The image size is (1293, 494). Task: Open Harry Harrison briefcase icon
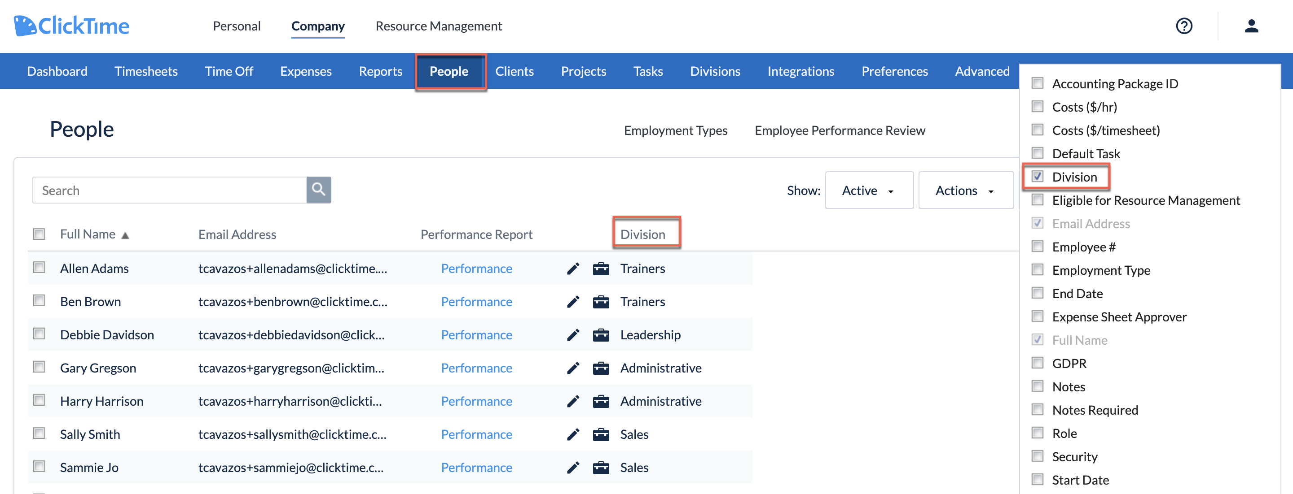pyautogui.click(x=601, y=401)
